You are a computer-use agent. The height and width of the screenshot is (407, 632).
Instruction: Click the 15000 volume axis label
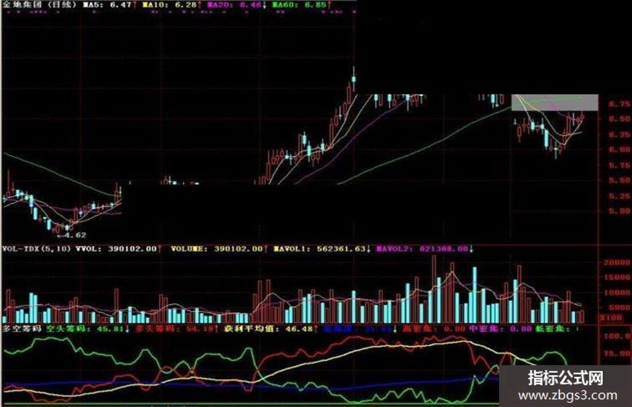coord(617,277)
